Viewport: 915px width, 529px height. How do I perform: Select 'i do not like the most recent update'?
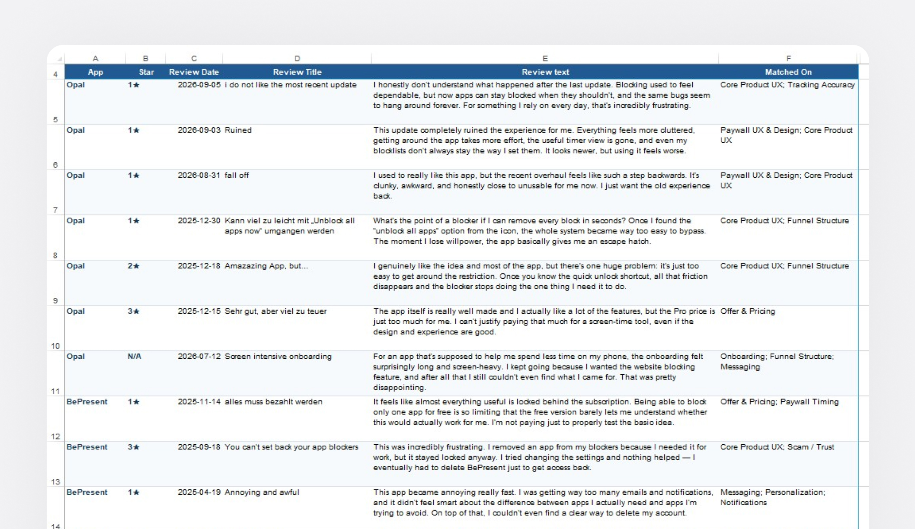point(297,102)
